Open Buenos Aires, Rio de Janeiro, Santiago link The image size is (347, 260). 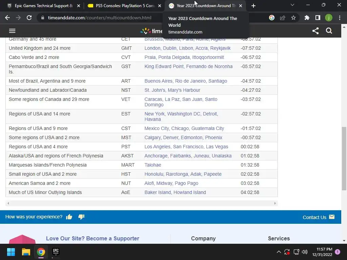pyautogui.click(x=186, y=81)
